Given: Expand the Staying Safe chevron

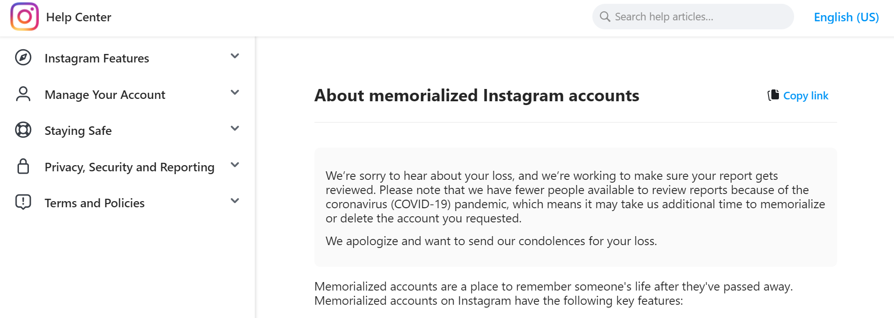Looking at the screenshot, I should [x=235, y=128].
